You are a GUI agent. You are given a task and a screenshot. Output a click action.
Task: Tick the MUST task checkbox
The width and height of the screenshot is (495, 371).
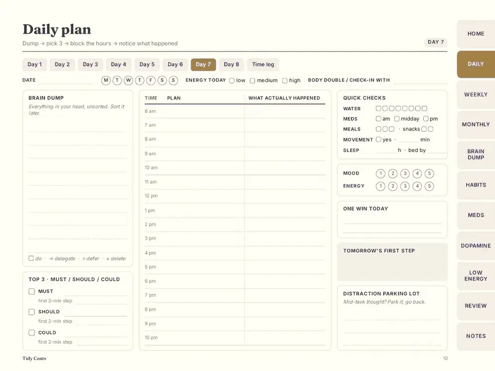[x=32, y=291]
